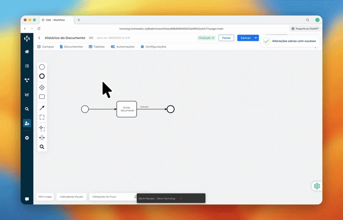Switch to the Campos tab

[46, 46]
